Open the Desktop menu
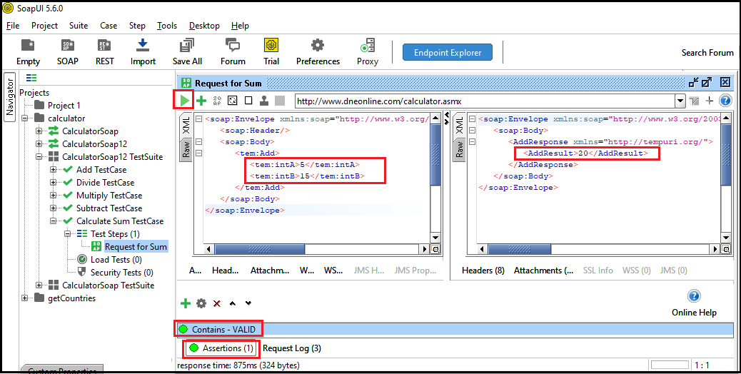741x374 pixels. click(x=204, y=26)
